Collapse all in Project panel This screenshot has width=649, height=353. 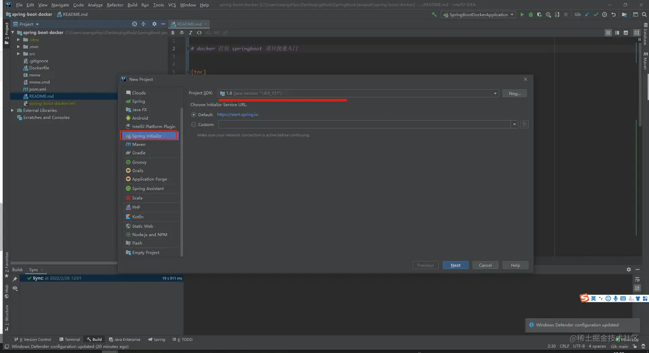(143, 24)
